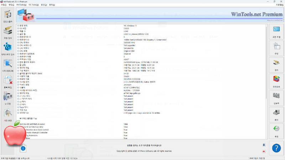Image resolution: width=285 pixels, height=160 pixels.
Task: Click the copyright line in the bottom panel
Action: coord(144,151)
